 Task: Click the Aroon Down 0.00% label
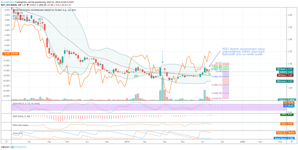(284, 138)
